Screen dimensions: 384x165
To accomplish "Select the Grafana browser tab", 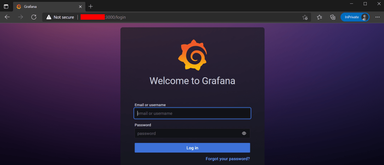I will 49,7.
